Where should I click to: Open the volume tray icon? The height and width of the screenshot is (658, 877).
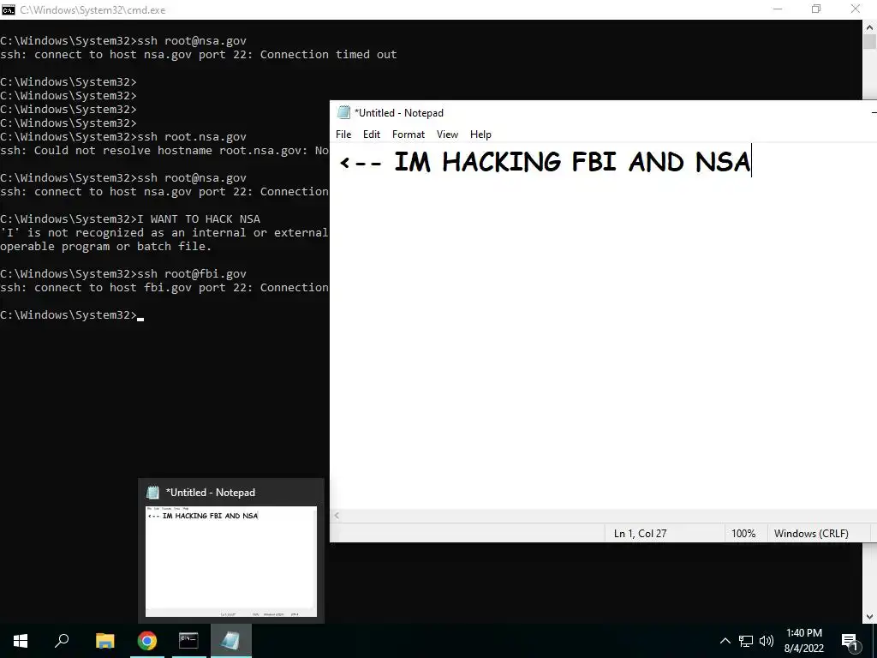pyautogui.click(x=767, y=641)
